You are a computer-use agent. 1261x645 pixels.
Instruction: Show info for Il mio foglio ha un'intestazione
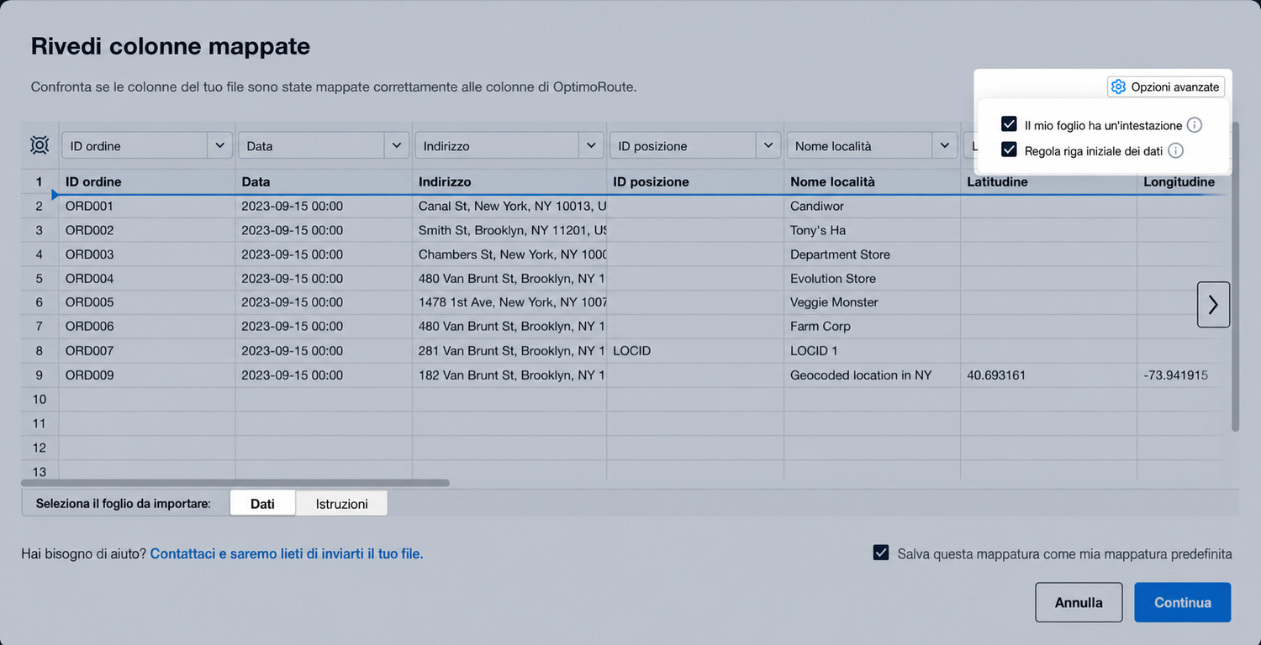[1194, 125]
